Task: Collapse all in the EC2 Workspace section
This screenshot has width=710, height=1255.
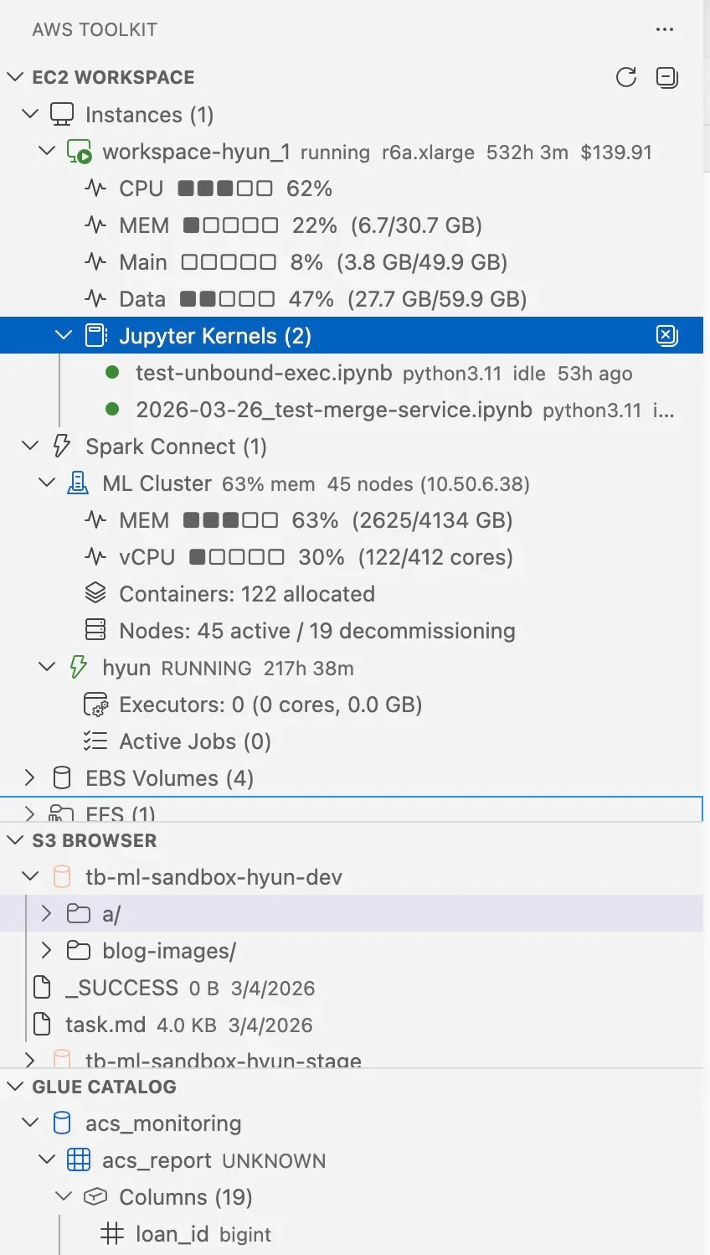Action: pyautogui.click(x=667, y=77)
